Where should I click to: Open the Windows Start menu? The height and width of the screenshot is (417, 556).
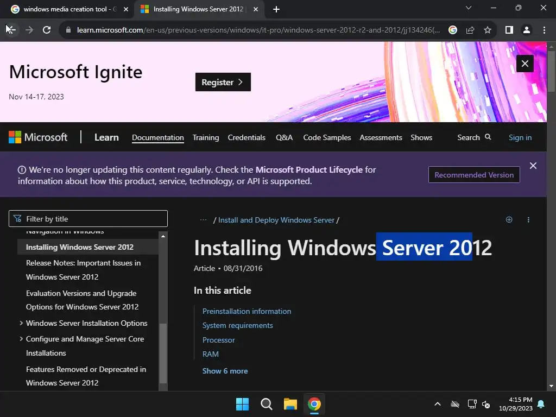coord(243,404)
